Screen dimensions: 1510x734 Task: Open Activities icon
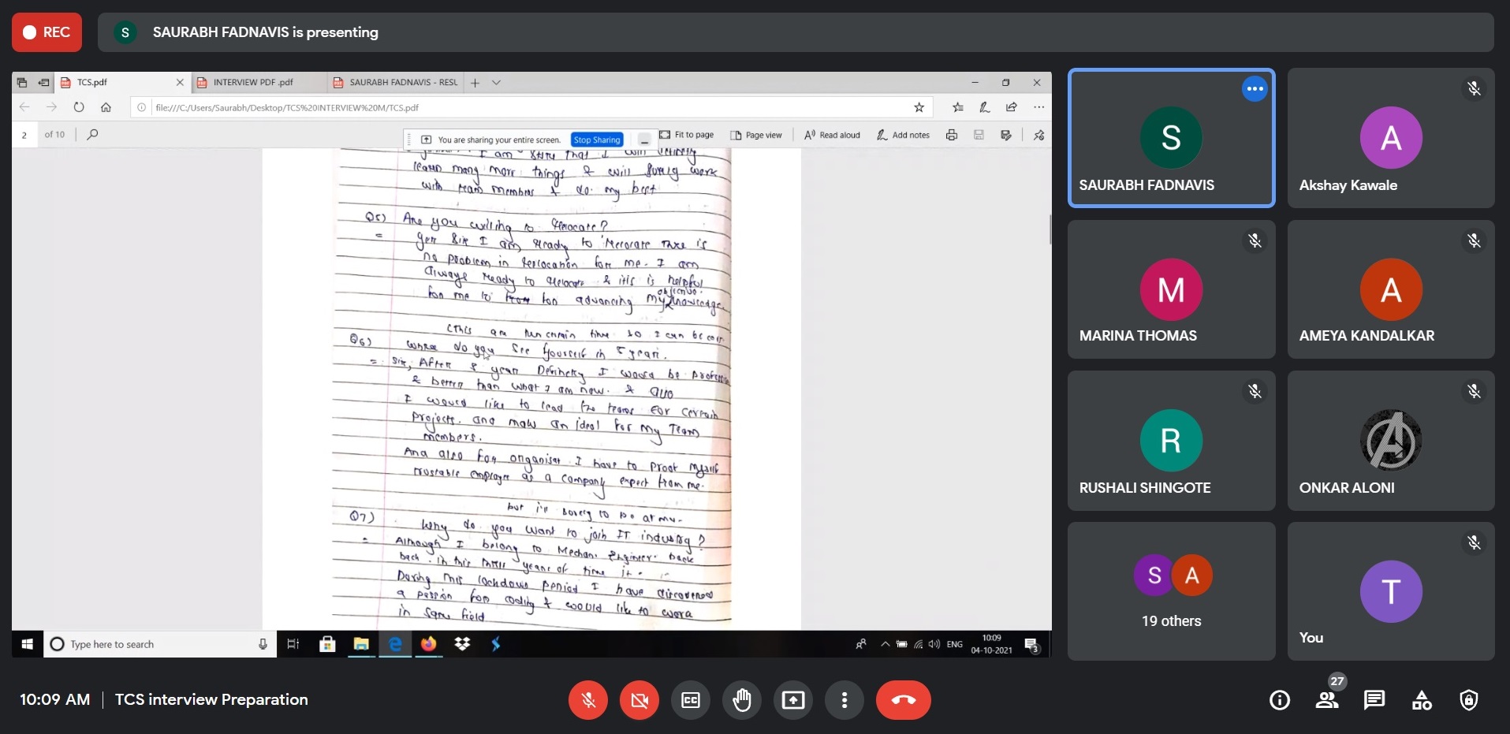pyautogui.click(x=1422, y=700)
